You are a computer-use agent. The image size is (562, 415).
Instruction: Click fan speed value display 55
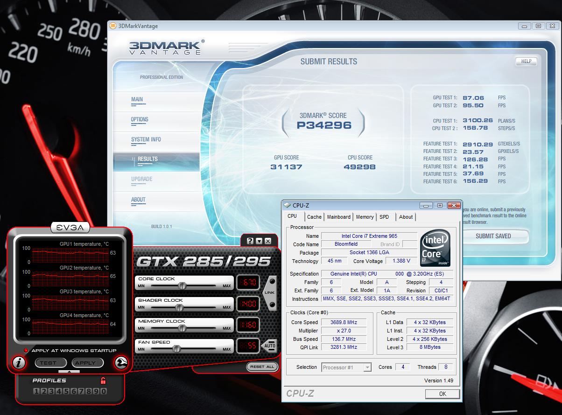248,346
